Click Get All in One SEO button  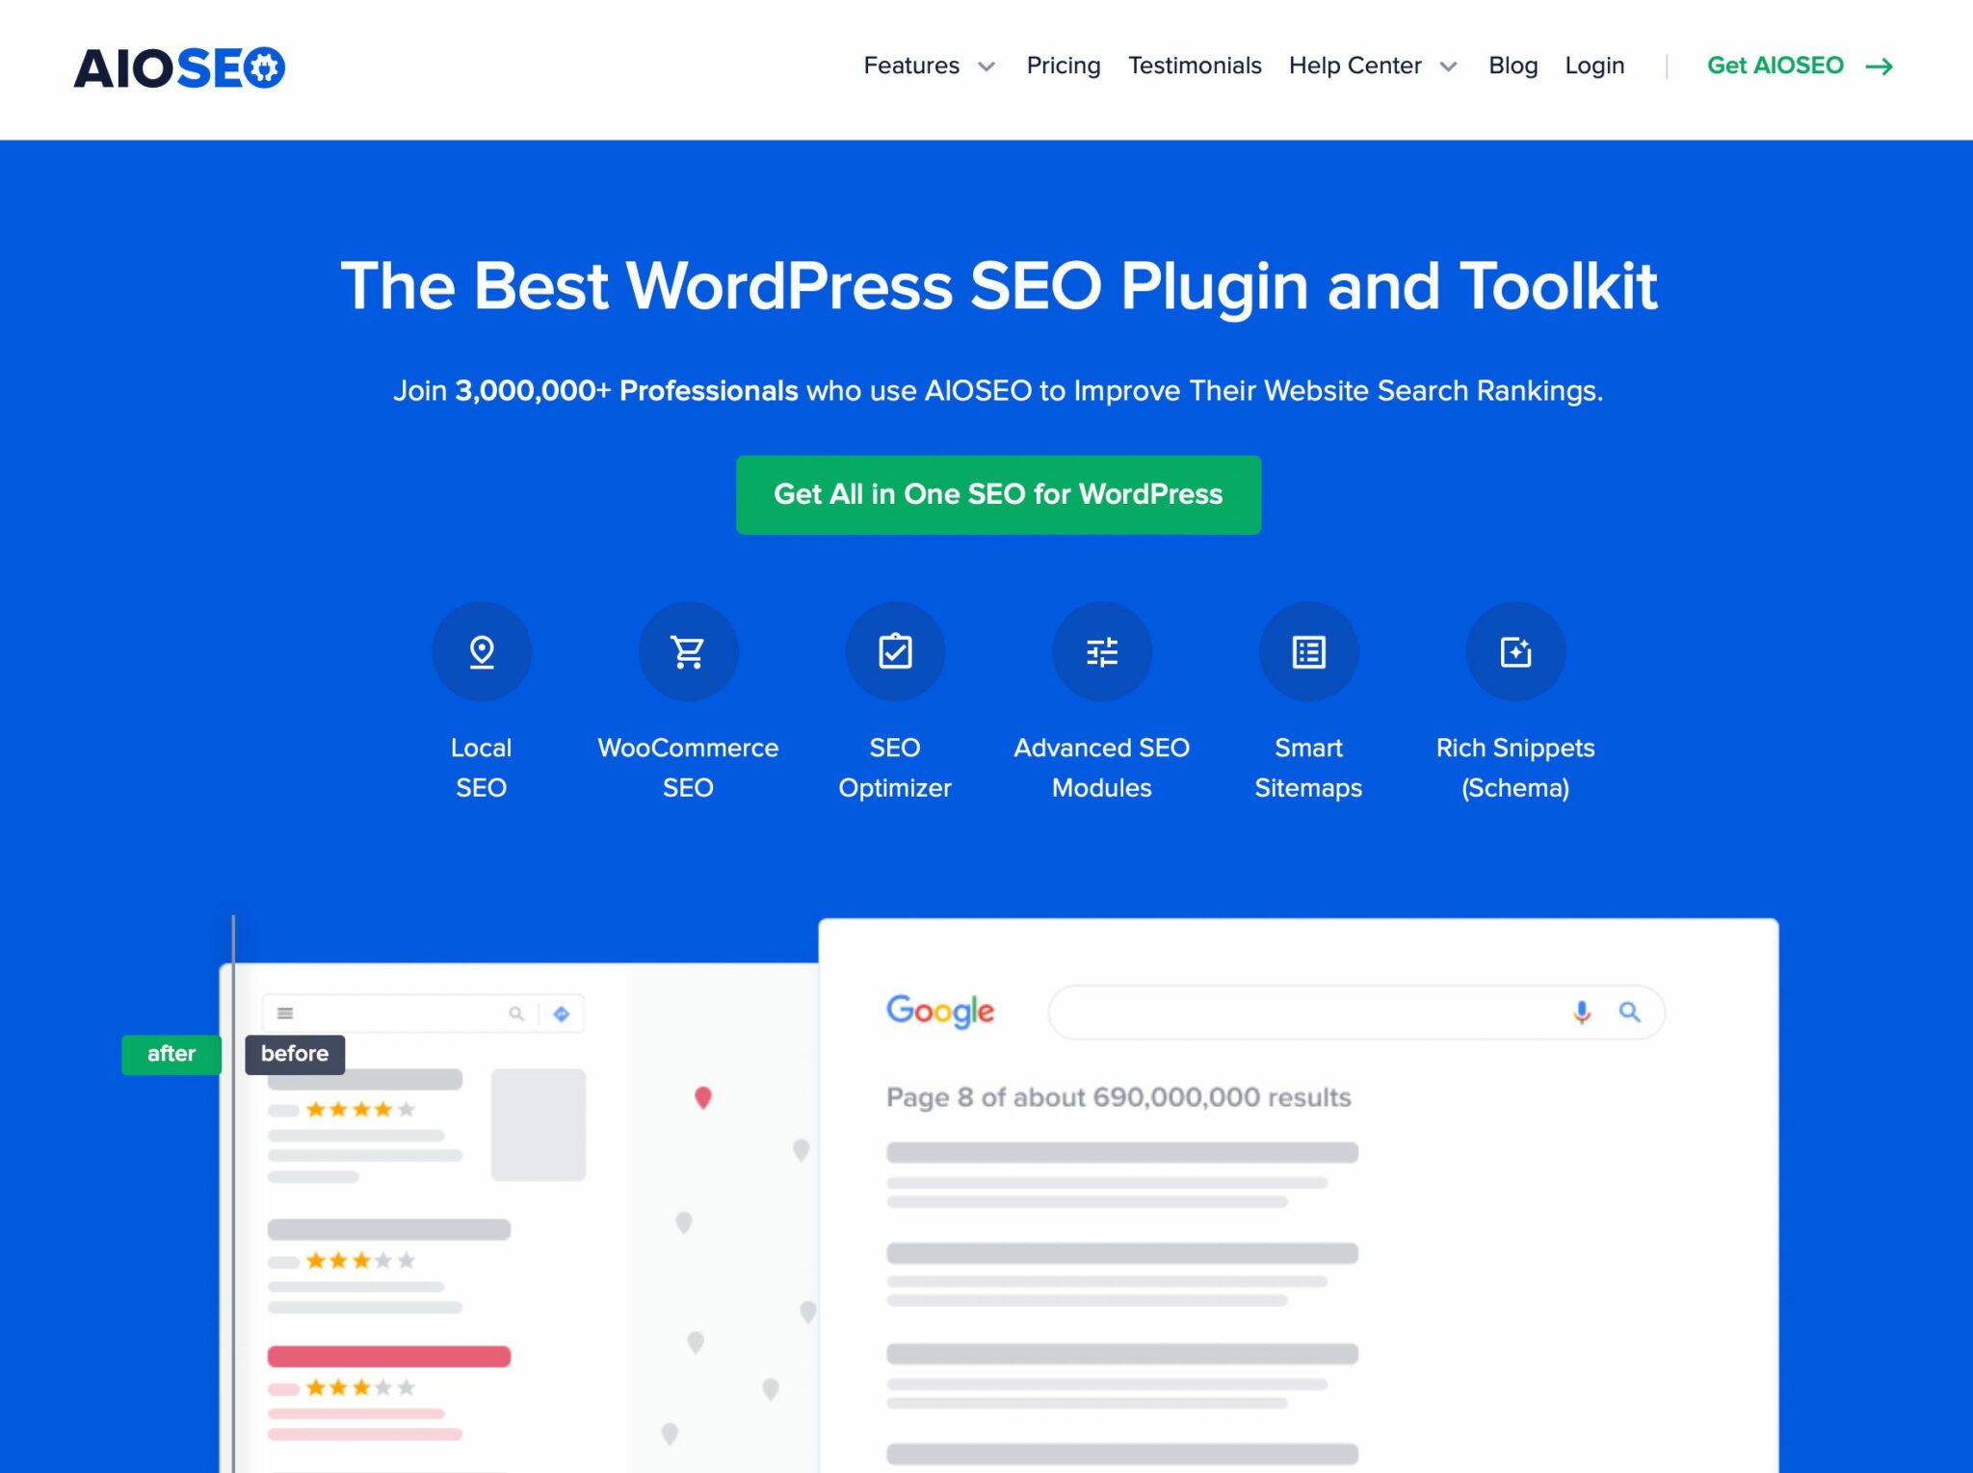click(998, 495)
